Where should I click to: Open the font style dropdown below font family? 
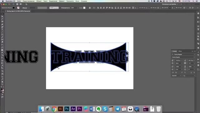(x=194, y=57)
